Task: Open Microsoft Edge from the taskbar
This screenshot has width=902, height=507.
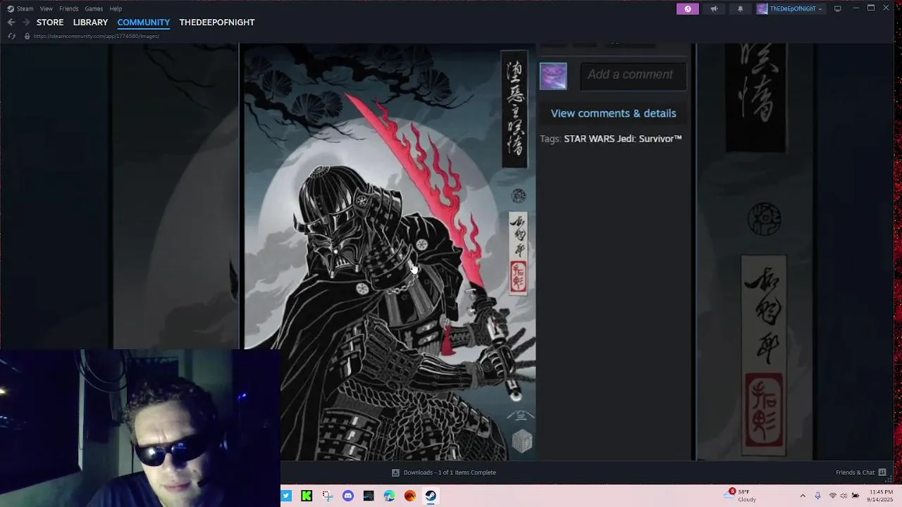Action: 389,496
